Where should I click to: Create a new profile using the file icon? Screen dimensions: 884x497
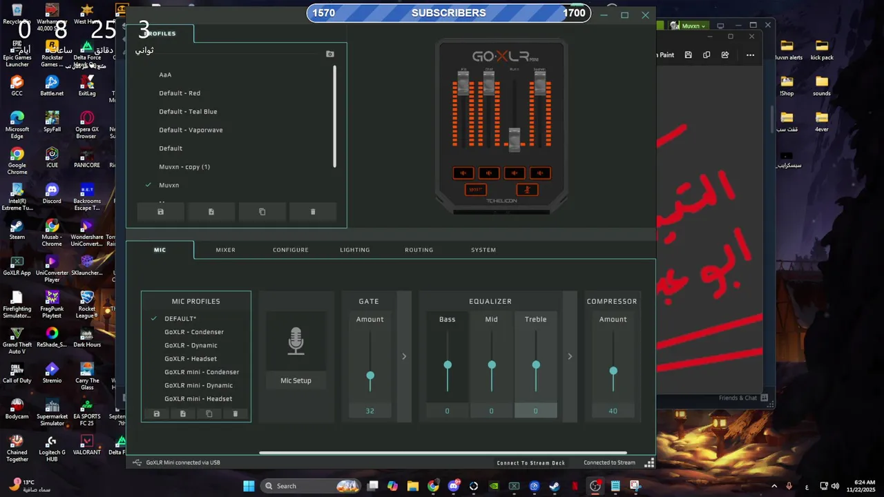click(x=211, y=212)
